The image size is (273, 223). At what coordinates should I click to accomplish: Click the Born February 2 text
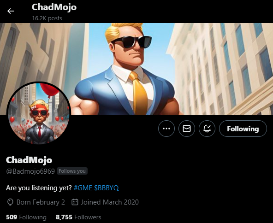pyautogui.click(x=41, y=202)
